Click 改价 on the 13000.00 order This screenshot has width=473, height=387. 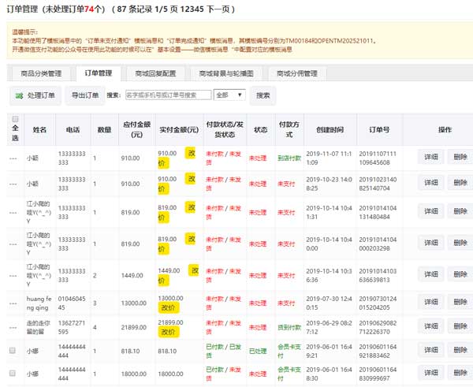click(169, 307)
